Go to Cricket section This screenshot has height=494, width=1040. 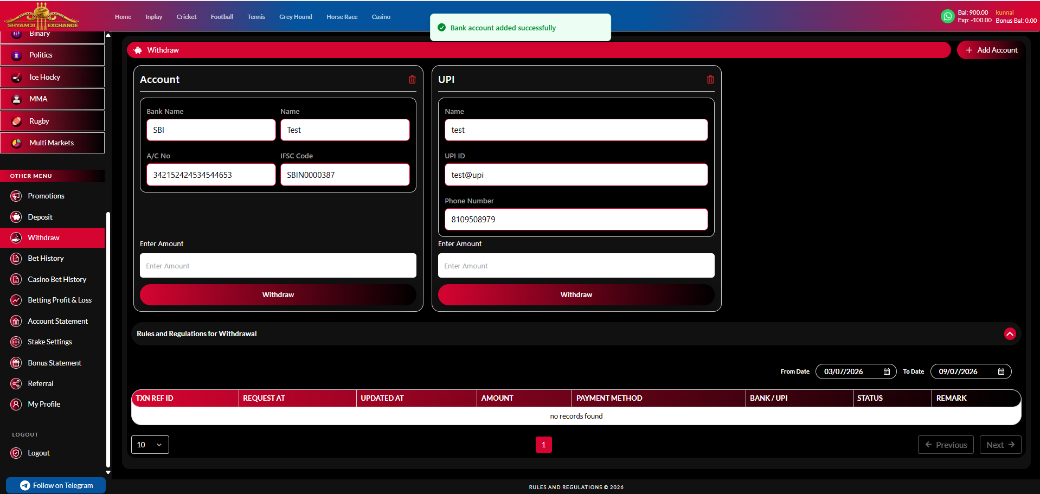pyautogui.click(x=187, y=17)
